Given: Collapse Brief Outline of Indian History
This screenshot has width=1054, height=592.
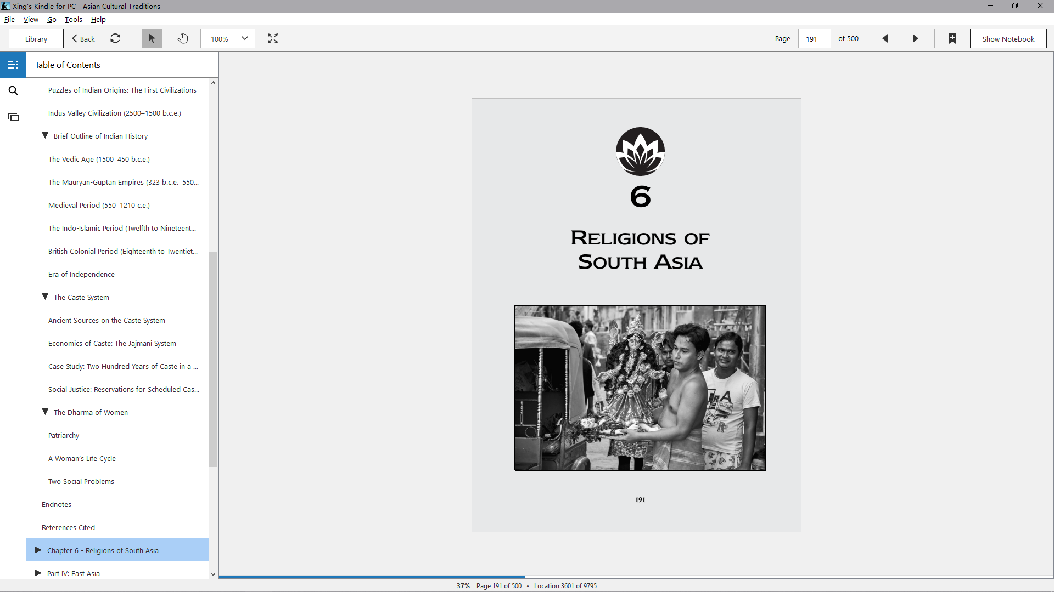Looking at the screenshot, I should coord(45,136).
